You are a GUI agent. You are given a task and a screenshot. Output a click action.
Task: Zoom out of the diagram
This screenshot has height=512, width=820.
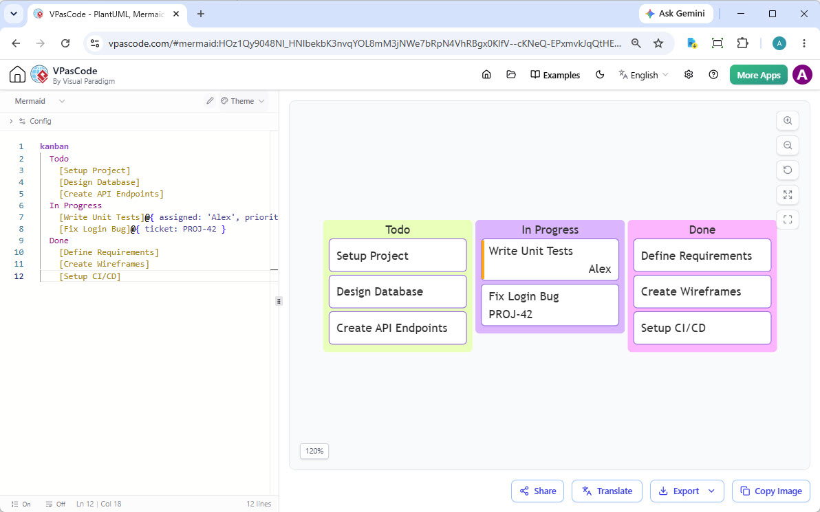[x=788, y=145]
